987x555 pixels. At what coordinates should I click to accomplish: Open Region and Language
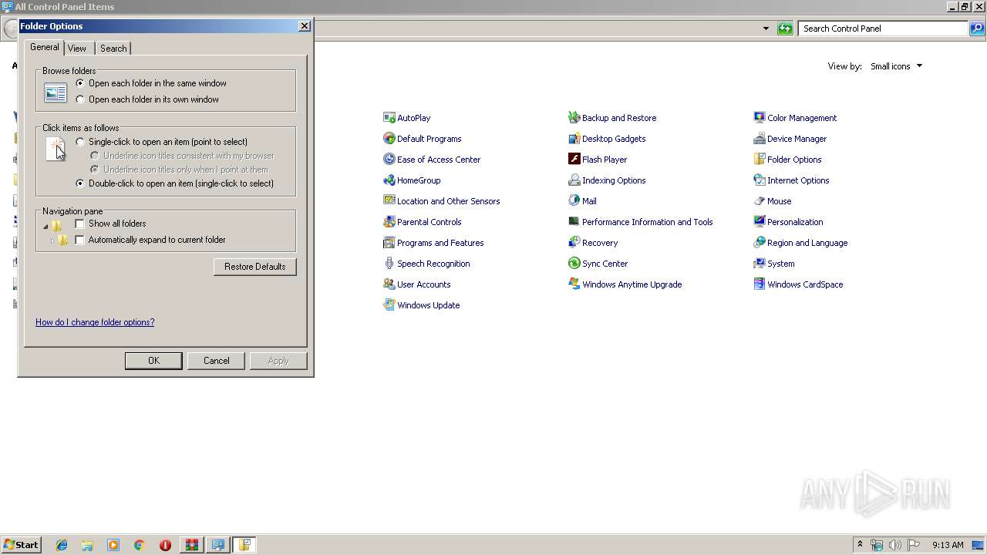click(x=800, y=243)
